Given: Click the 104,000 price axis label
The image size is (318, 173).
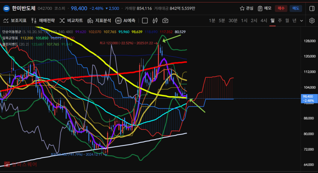Looking at the screenshot, I should [310, 87].
